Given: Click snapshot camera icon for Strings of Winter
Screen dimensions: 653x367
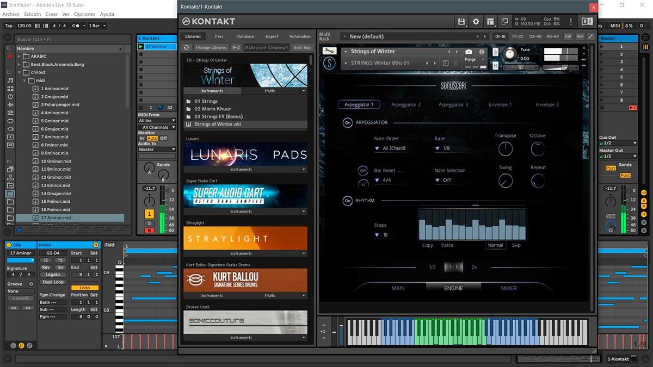Looking at the screenshot, I should pyautogui.click(x=469, y=52).
